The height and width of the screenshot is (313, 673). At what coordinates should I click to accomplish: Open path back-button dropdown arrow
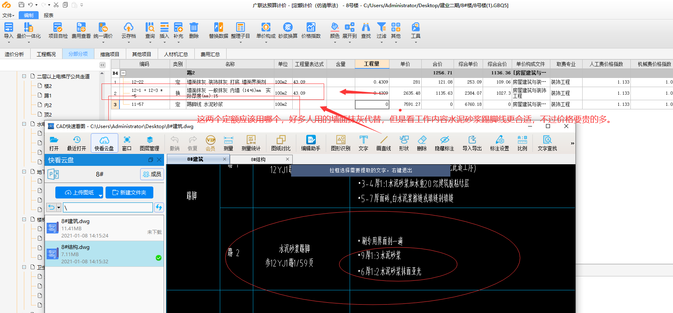click(x=59, y=207)
